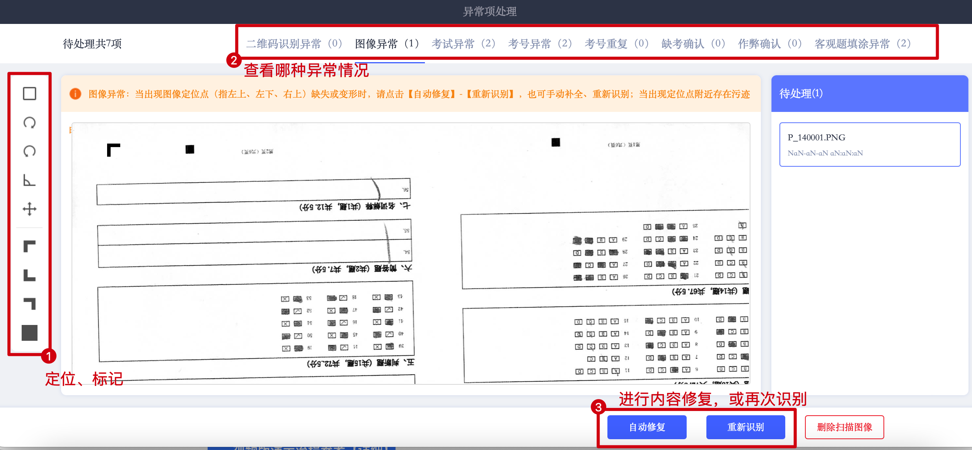Choose the top-right corner anchor marker
Screen dimensions: 972x450
click(29, 304)
